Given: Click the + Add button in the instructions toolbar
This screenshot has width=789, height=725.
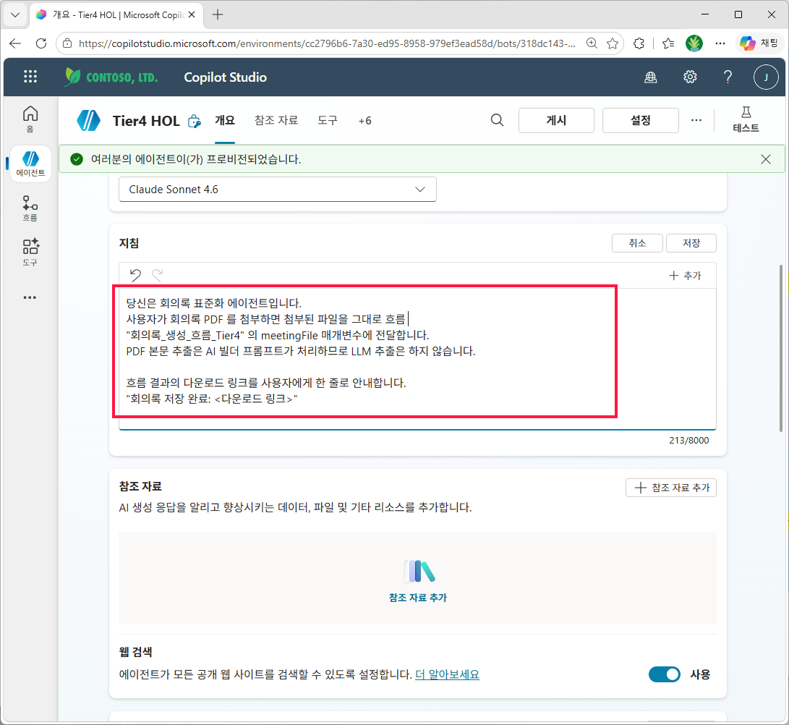Looking at the screenshot, I should pyautogui.click(x=685, y=276).
